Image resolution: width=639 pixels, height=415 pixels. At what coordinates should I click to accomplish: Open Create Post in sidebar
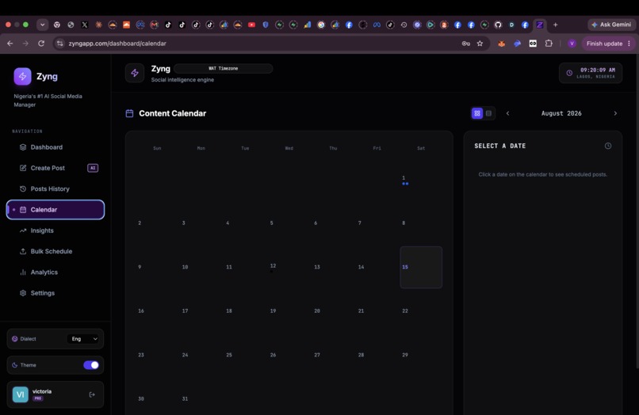[55, 168]
